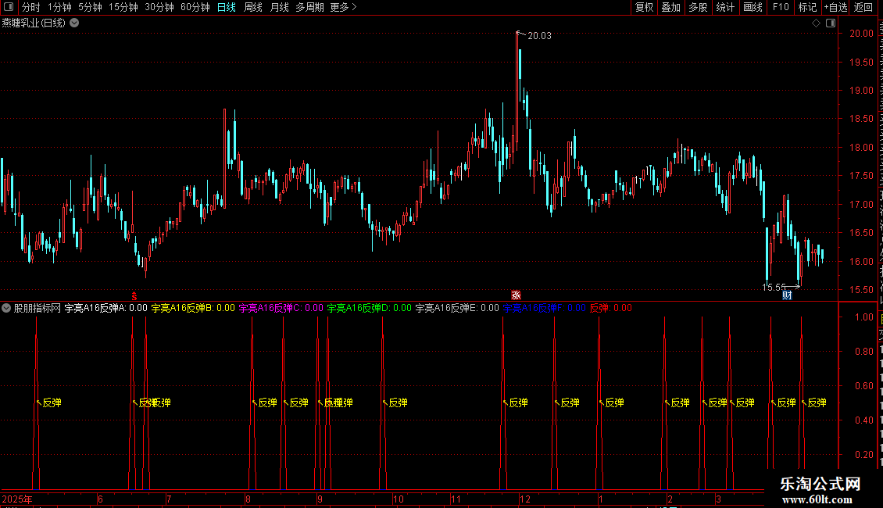Click the month 12 marker on timeline
Screen dimensions: 883x508
point(525,499)
